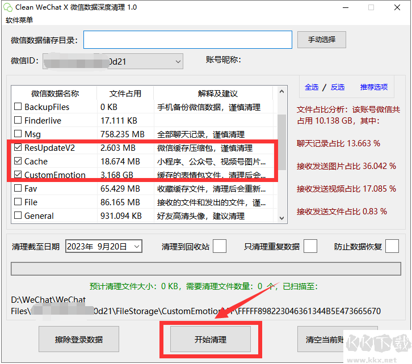The width and height of the screenshot is (412, 364).
Task: Check the General checkbox
Action: [18, 215]
